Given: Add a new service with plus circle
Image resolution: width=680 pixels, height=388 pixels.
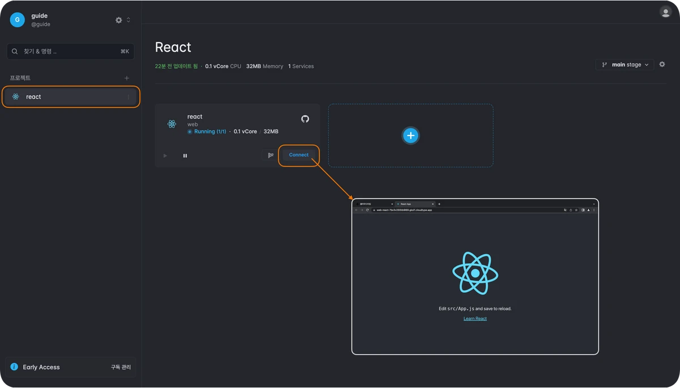Looking at the screenshot, I should (411, 136).
